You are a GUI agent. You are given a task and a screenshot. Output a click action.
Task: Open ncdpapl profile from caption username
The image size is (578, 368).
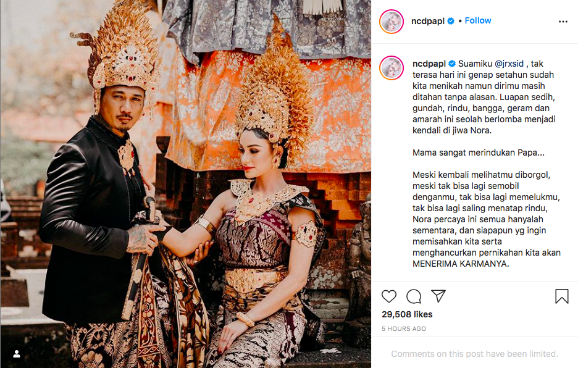coord(429,64)
